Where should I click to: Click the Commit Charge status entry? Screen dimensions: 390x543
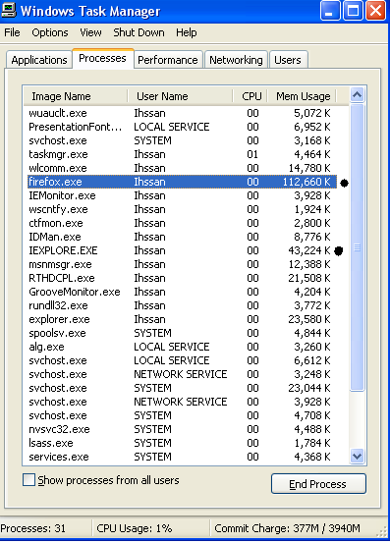(287, 528)
